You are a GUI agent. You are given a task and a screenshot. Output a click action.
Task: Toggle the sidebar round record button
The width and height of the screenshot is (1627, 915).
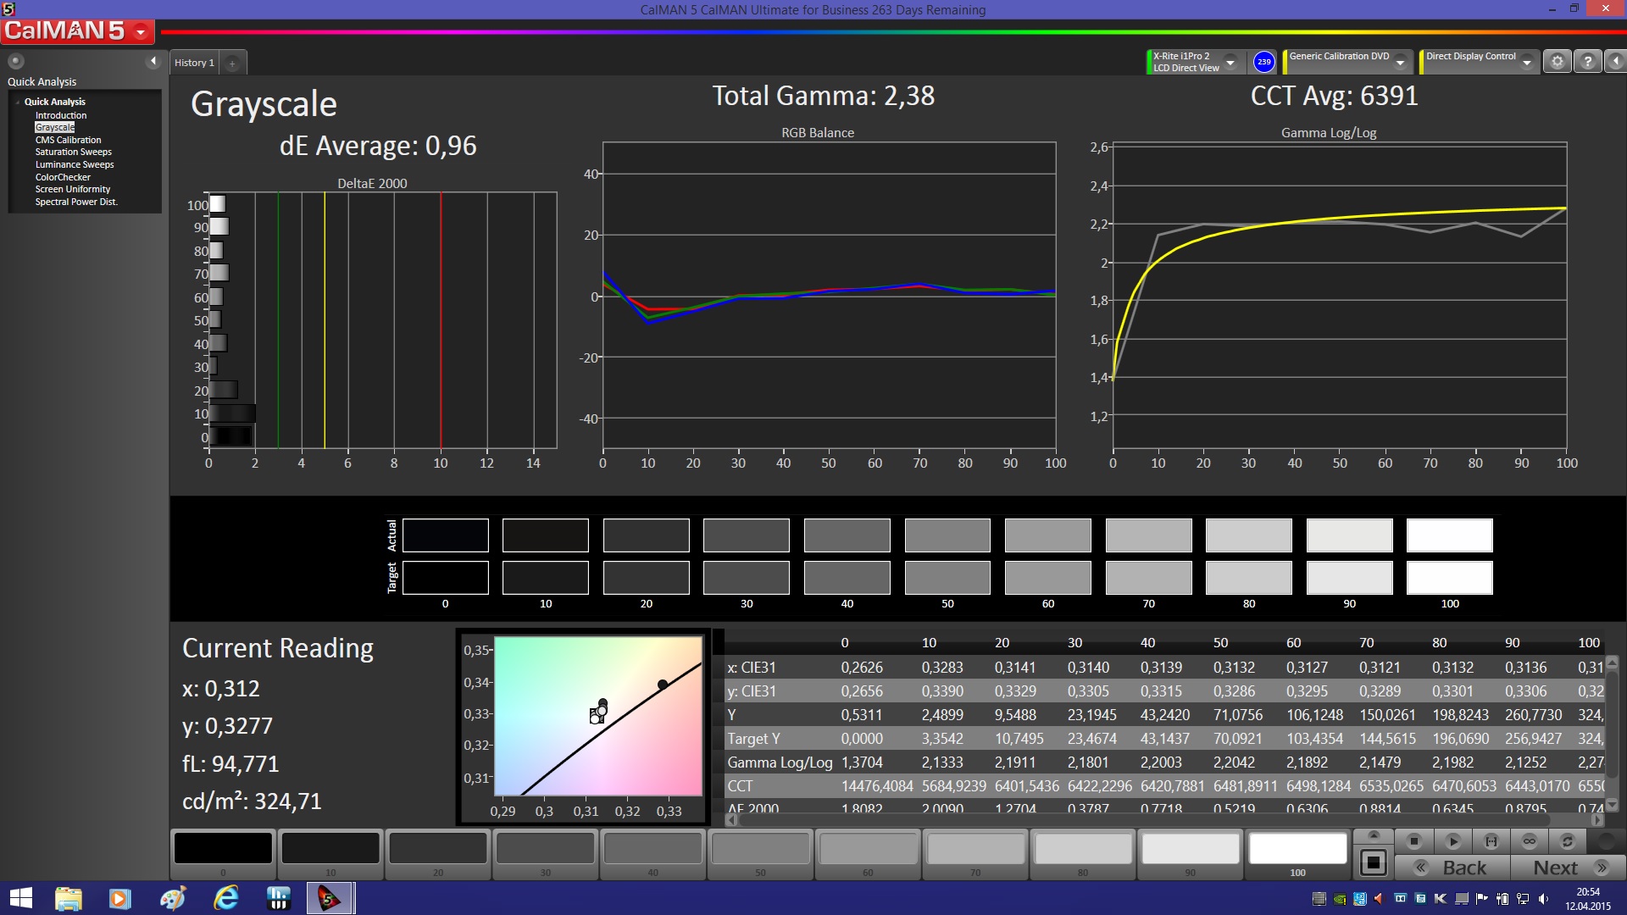pyautogui.click(x=15, y=61)
